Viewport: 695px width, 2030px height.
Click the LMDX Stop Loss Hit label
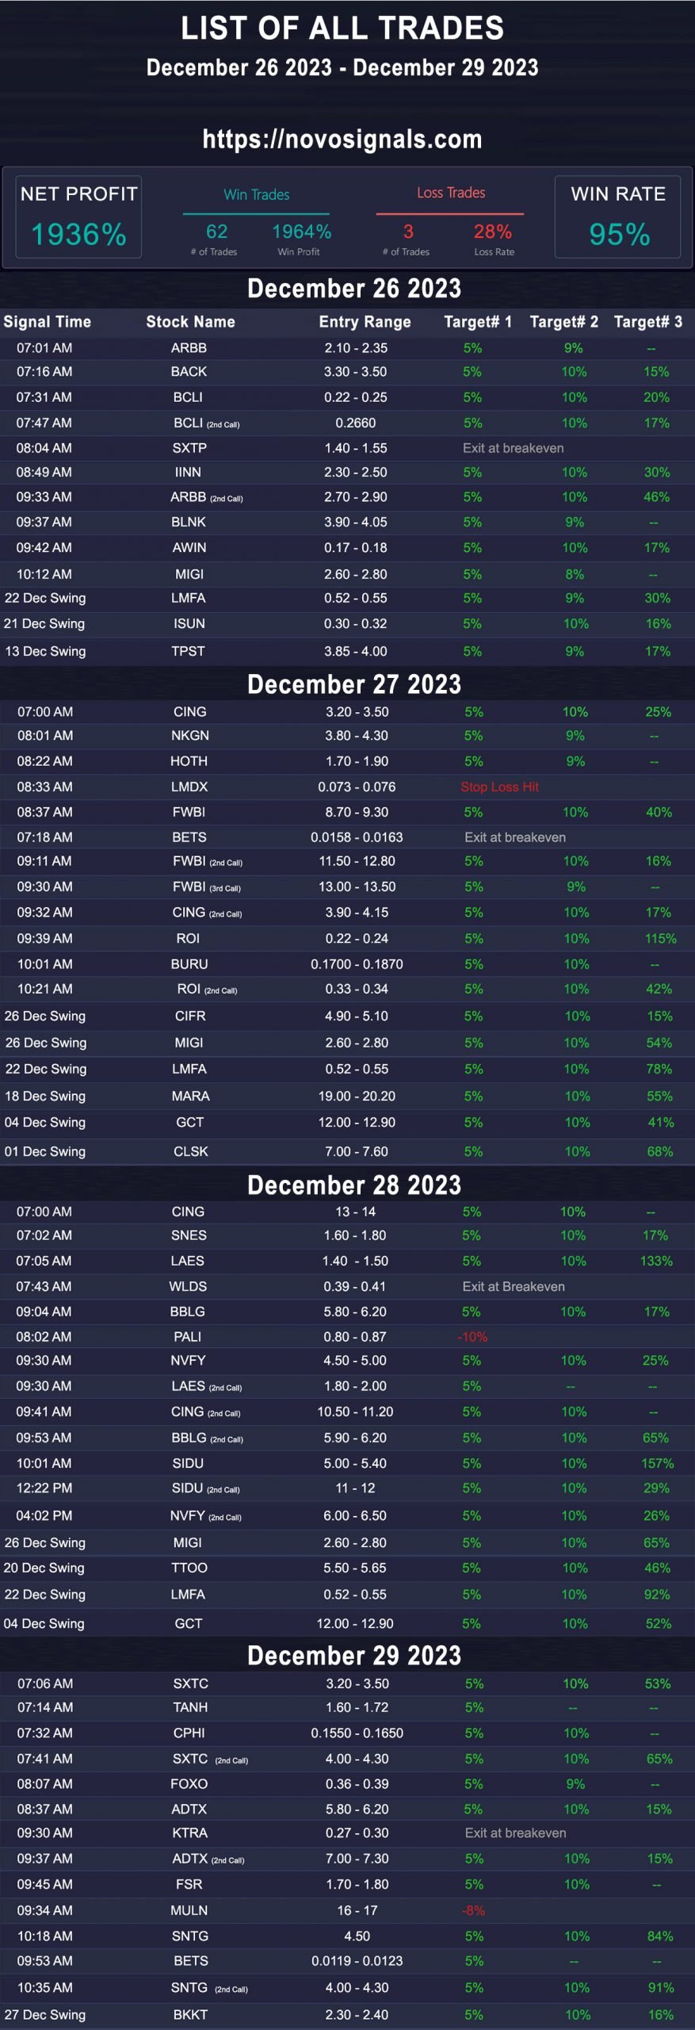pos(499,787)
